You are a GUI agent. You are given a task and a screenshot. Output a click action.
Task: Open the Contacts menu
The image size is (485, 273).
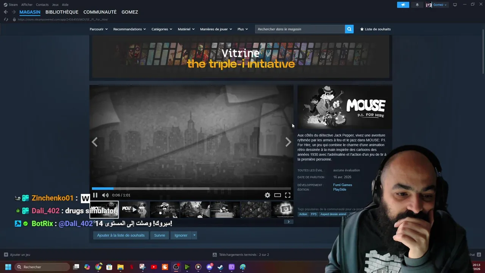(x=42, y=5)
